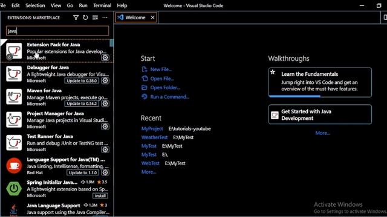Open the View menu

coord(56,5)
